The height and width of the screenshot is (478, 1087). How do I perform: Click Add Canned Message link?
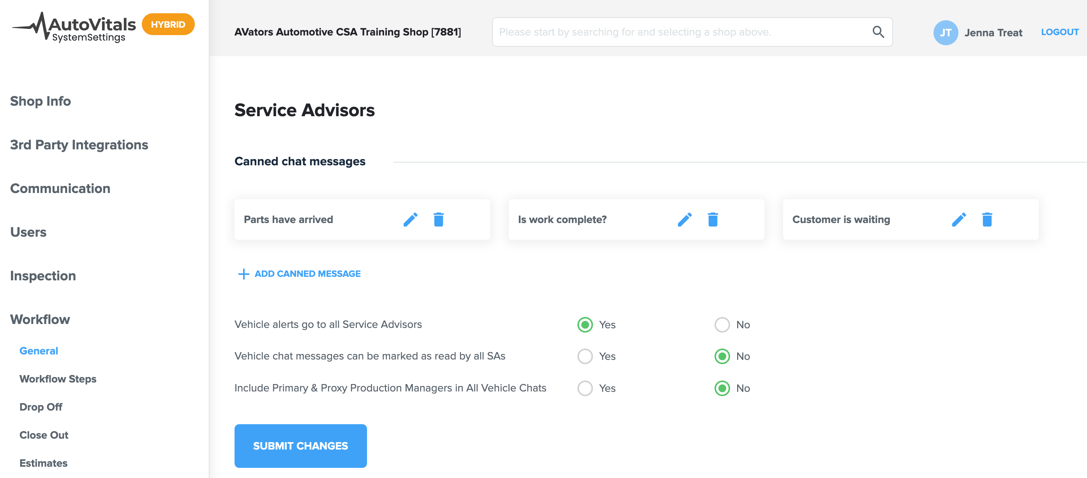[x=300, y=274]
